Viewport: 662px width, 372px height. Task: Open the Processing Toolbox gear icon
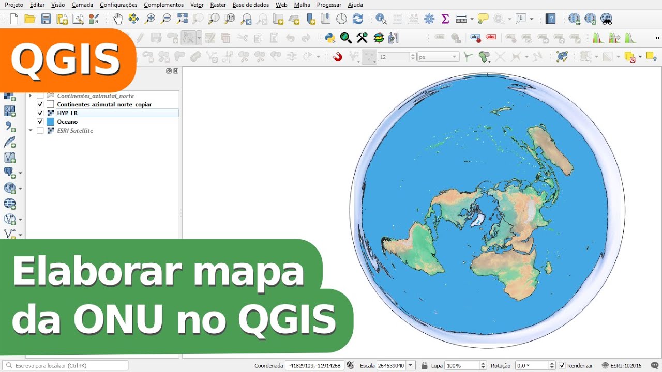(429, 19)
